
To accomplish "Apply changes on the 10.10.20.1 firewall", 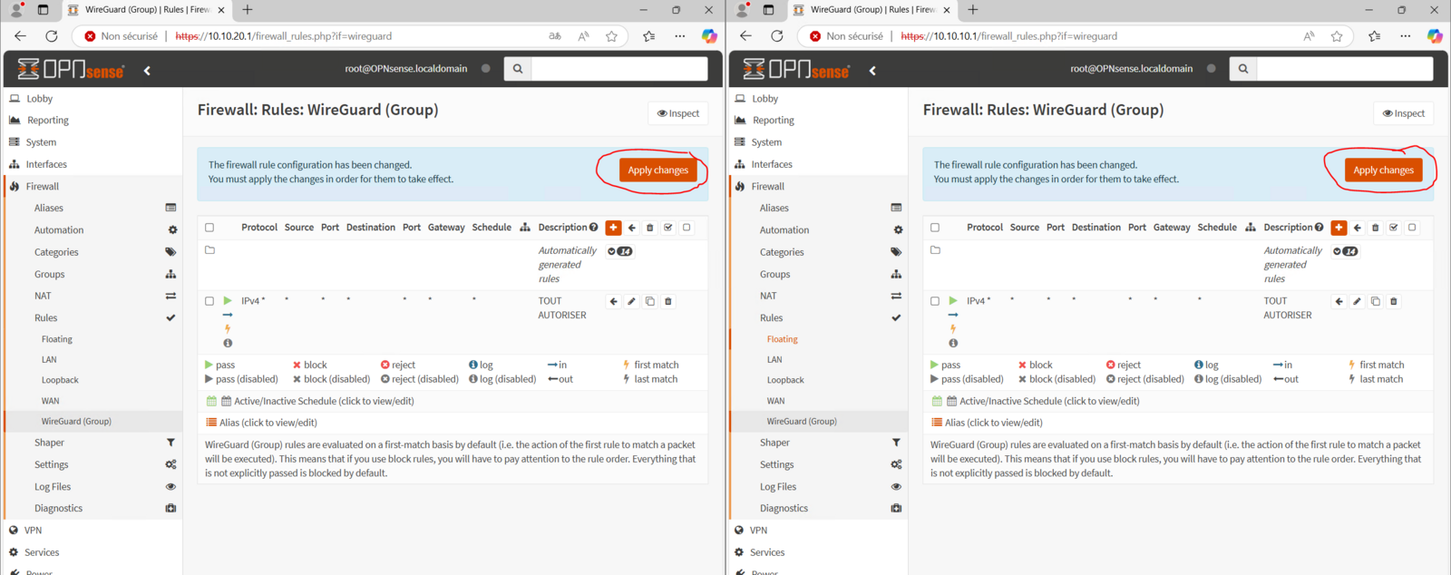I will (657, 171).
